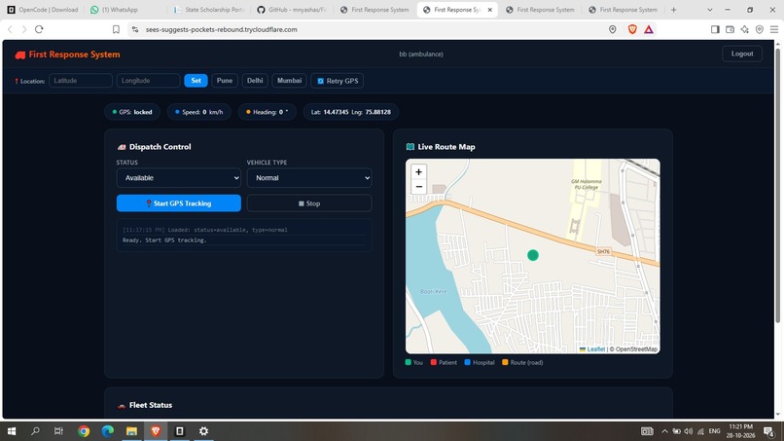784x441 pixels.
Task: Click the Fleet Status heading
Action: [x=151, y=405]
